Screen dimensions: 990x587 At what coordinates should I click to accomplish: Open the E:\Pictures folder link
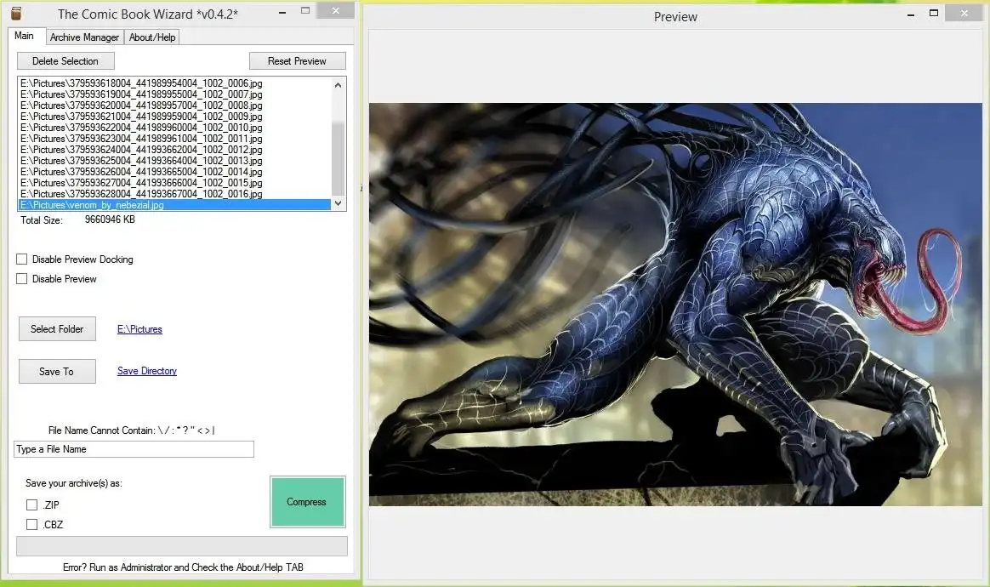click(139, 329)
